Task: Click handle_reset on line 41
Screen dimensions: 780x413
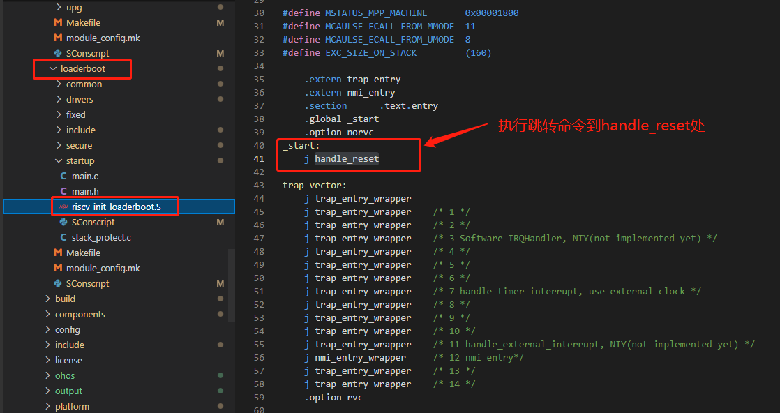Action: point(347,159)
